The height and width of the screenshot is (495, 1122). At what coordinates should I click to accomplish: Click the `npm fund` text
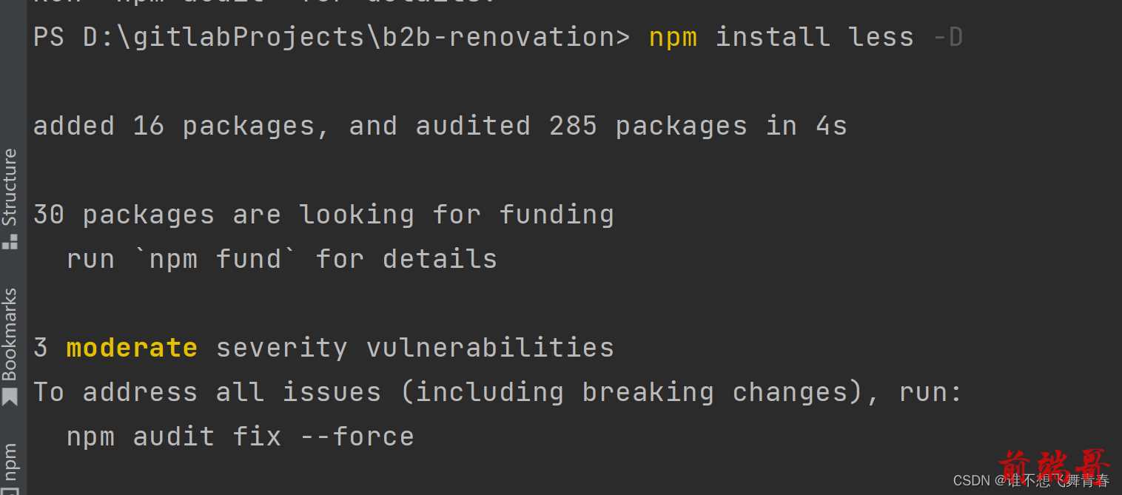[215, 259]
